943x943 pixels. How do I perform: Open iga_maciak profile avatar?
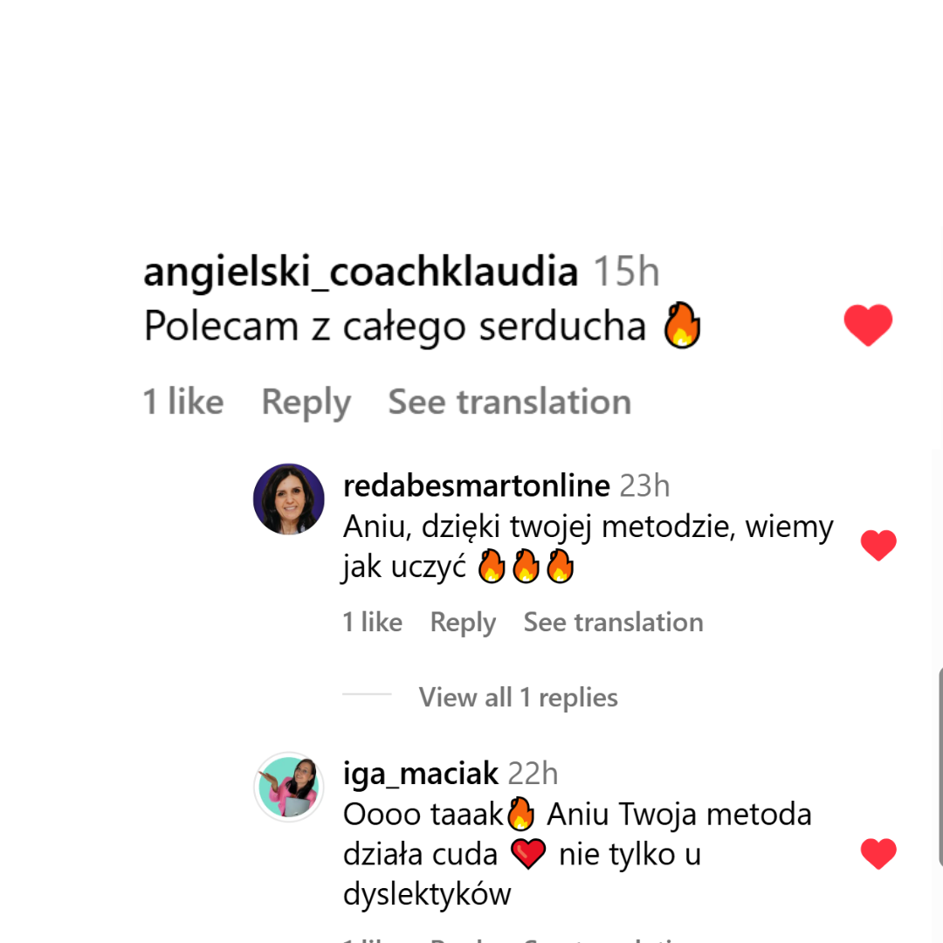pyautogui.click(x=289, y=787)
